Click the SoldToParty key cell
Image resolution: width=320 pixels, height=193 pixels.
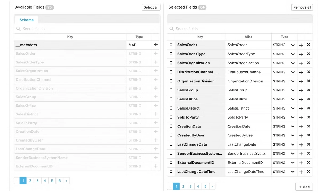click(x=200, y=117)
